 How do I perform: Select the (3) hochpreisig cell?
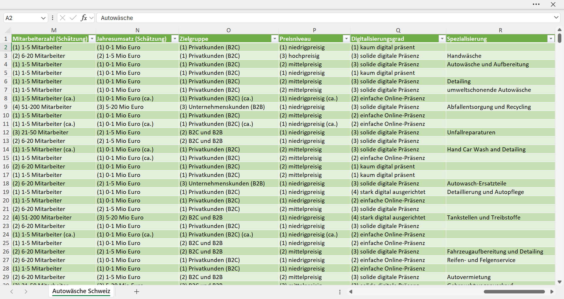(314, 56)
